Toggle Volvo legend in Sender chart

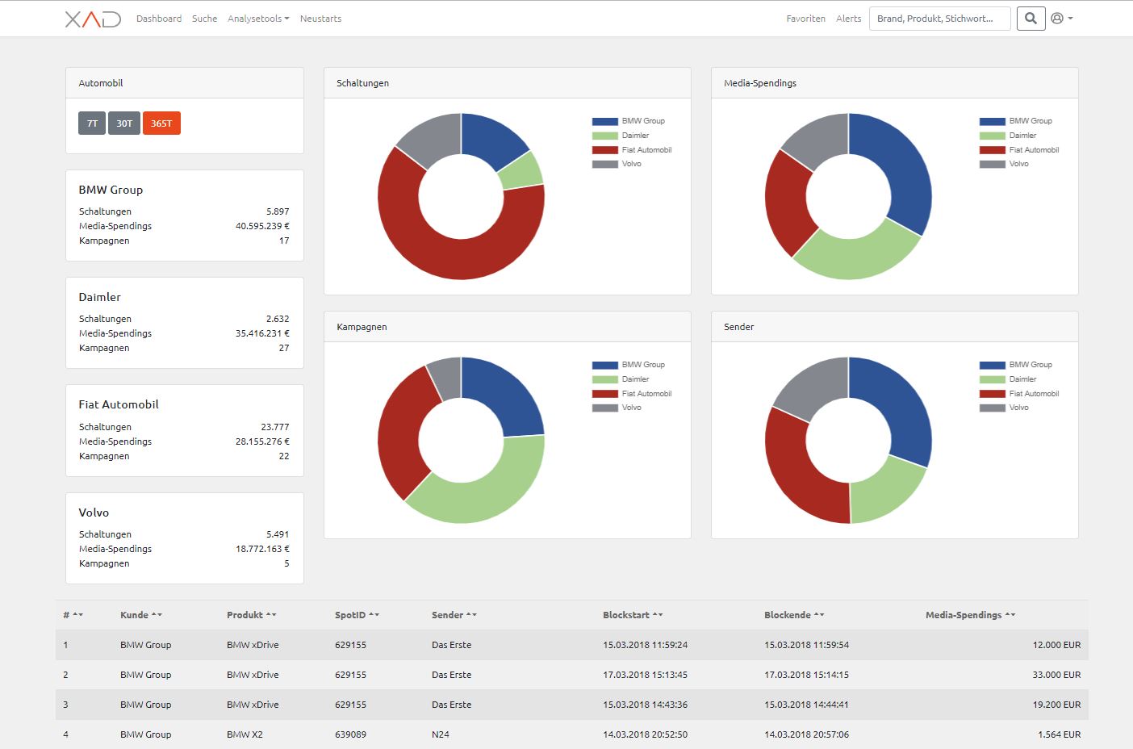click(1004, 408)
